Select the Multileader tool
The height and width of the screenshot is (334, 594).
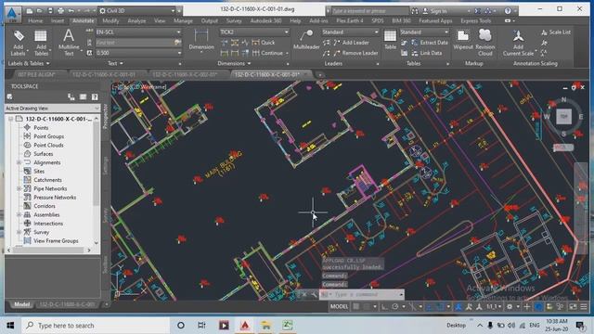click(306, 40)
